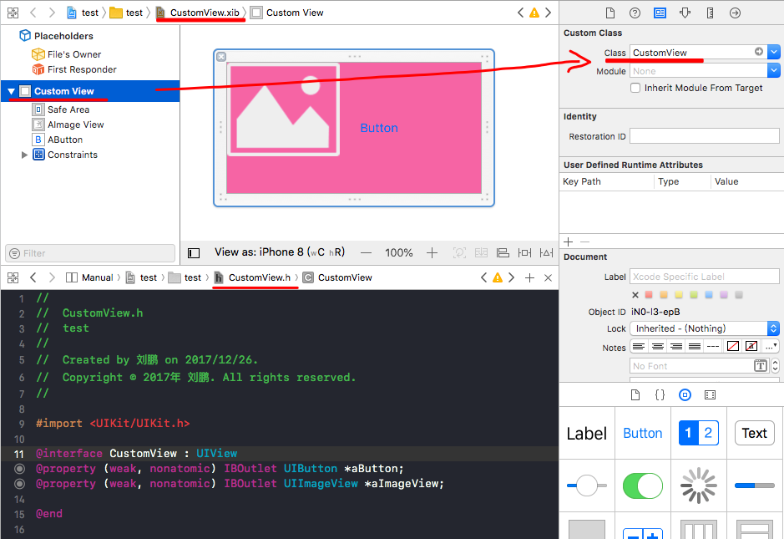Open the Manual assistant mode menu
This screenshot has width=784, height=539.
[90, 277]
